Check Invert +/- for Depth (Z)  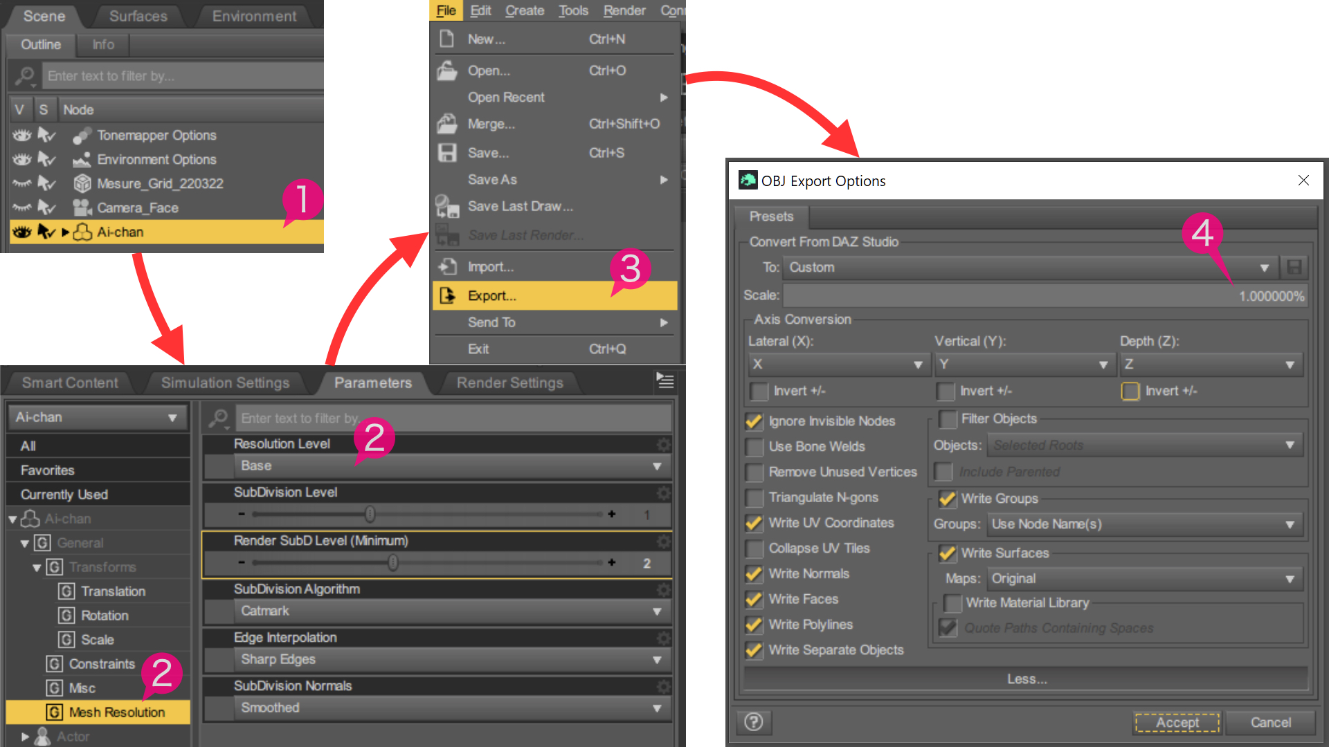(1130, 391)
